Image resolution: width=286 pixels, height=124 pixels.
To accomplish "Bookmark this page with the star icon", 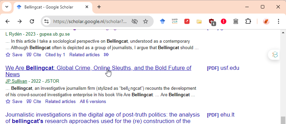I will [145, 21].
